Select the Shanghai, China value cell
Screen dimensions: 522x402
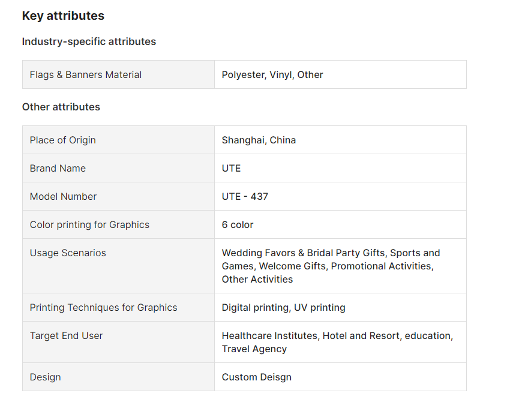[259, 140]
